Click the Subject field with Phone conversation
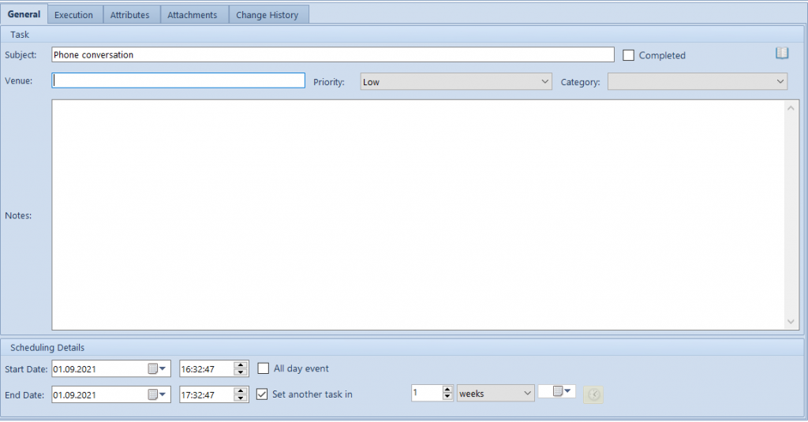Image resolution: width=808 pixels, height=422 pixels. (333, 54)
